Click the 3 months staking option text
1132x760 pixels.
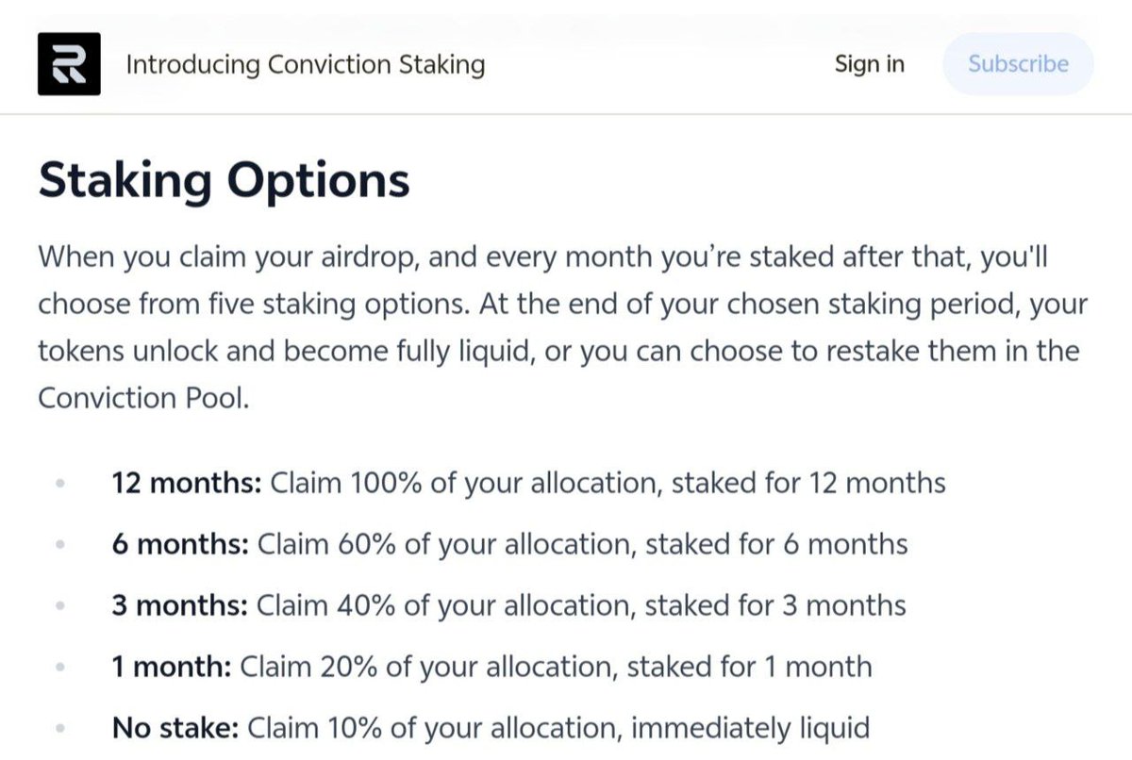pos(508,605)
